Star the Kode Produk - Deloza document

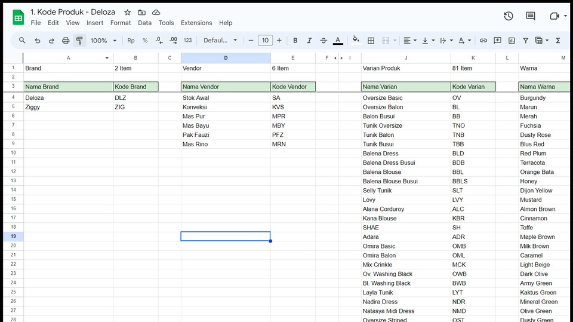(127, 13)
